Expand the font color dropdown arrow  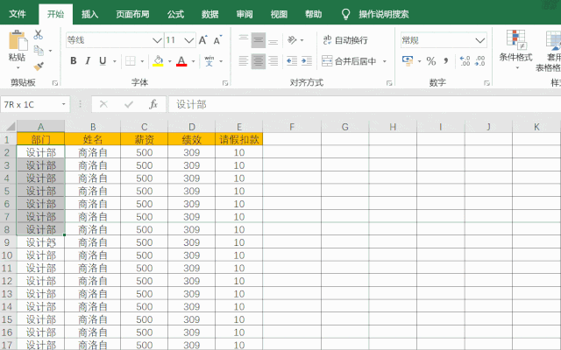coord(193,61)
